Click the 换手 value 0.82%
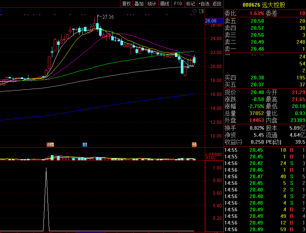This screenshot has width=306, height=233. tap(257, 128)
